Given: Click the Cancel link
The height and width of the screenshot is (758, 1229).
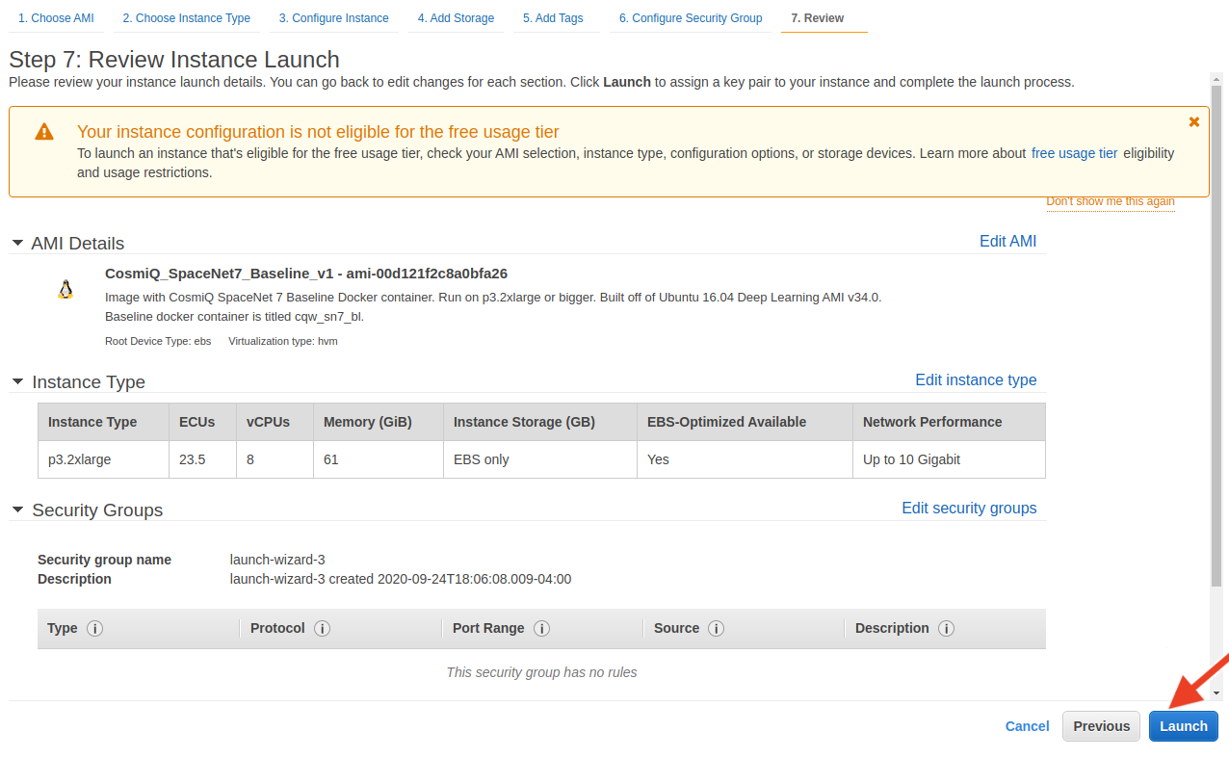Looking at the screenshot, I should coord(1028,726).
